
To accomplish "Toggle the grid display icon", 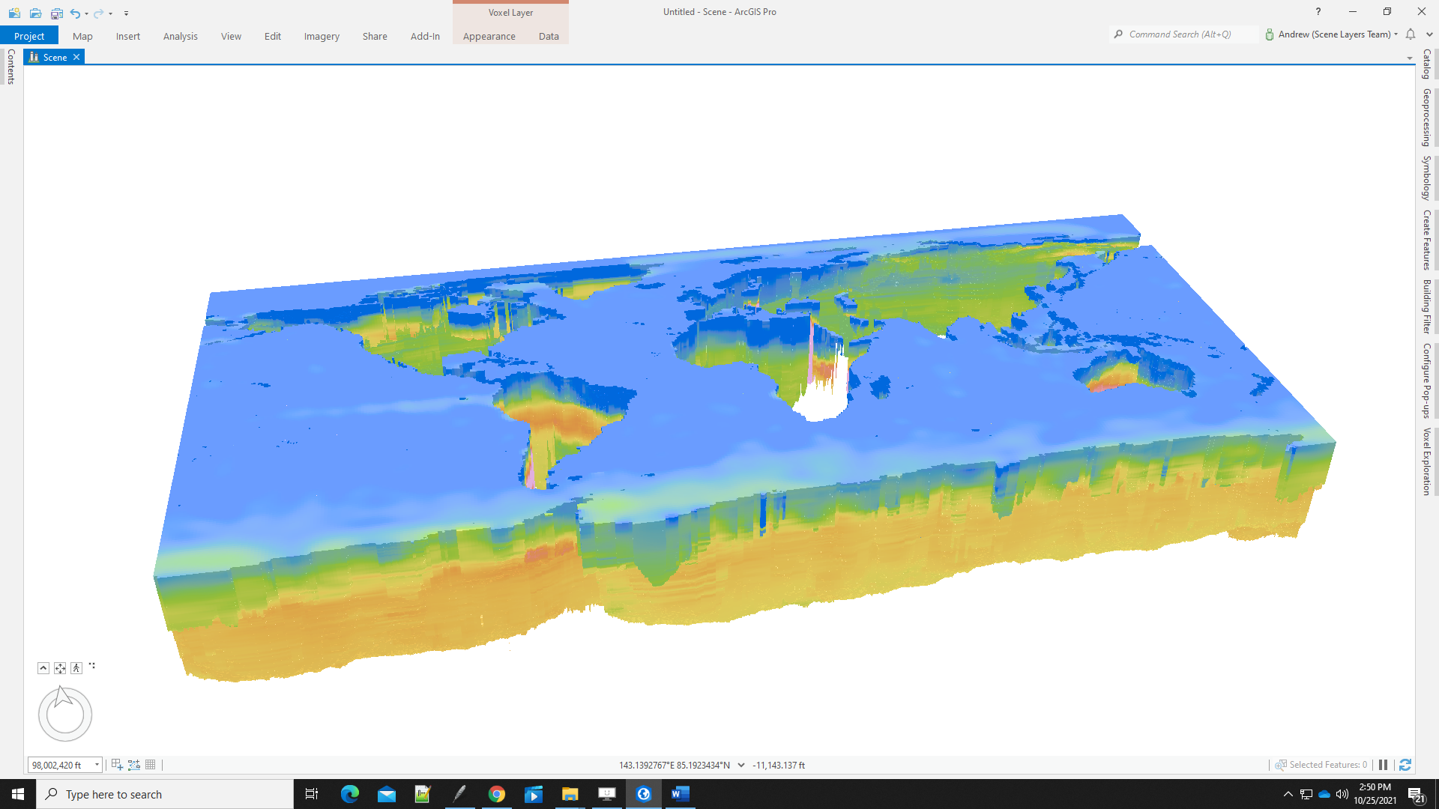I will point(151,765).
